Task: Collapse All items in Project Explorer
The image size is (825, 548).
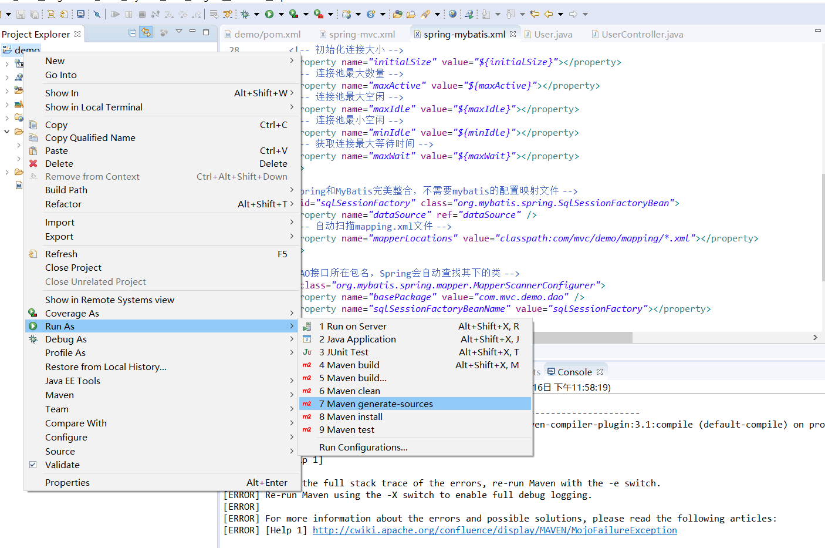Action: [x=133, y=32]
